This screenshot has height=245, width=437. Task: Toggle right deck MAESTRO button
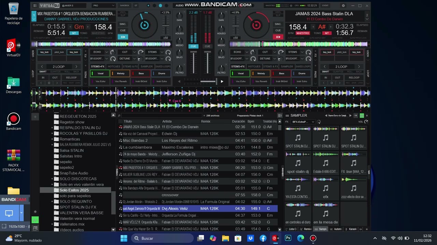tap(302, 33)
